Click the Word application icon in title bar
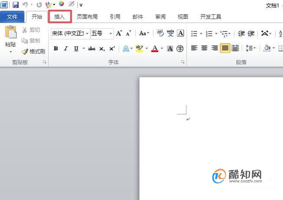 point(4,5)
